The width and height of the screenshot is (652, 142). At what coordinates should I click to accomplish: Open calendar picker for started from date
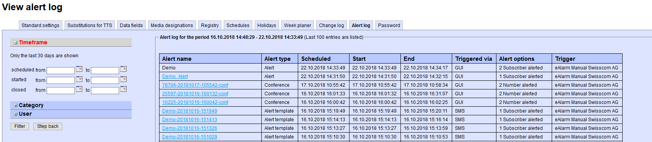[79, 79]
